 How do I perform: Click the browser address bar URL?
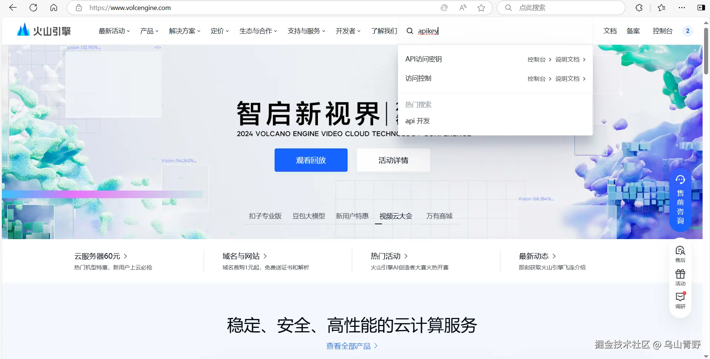130,8
